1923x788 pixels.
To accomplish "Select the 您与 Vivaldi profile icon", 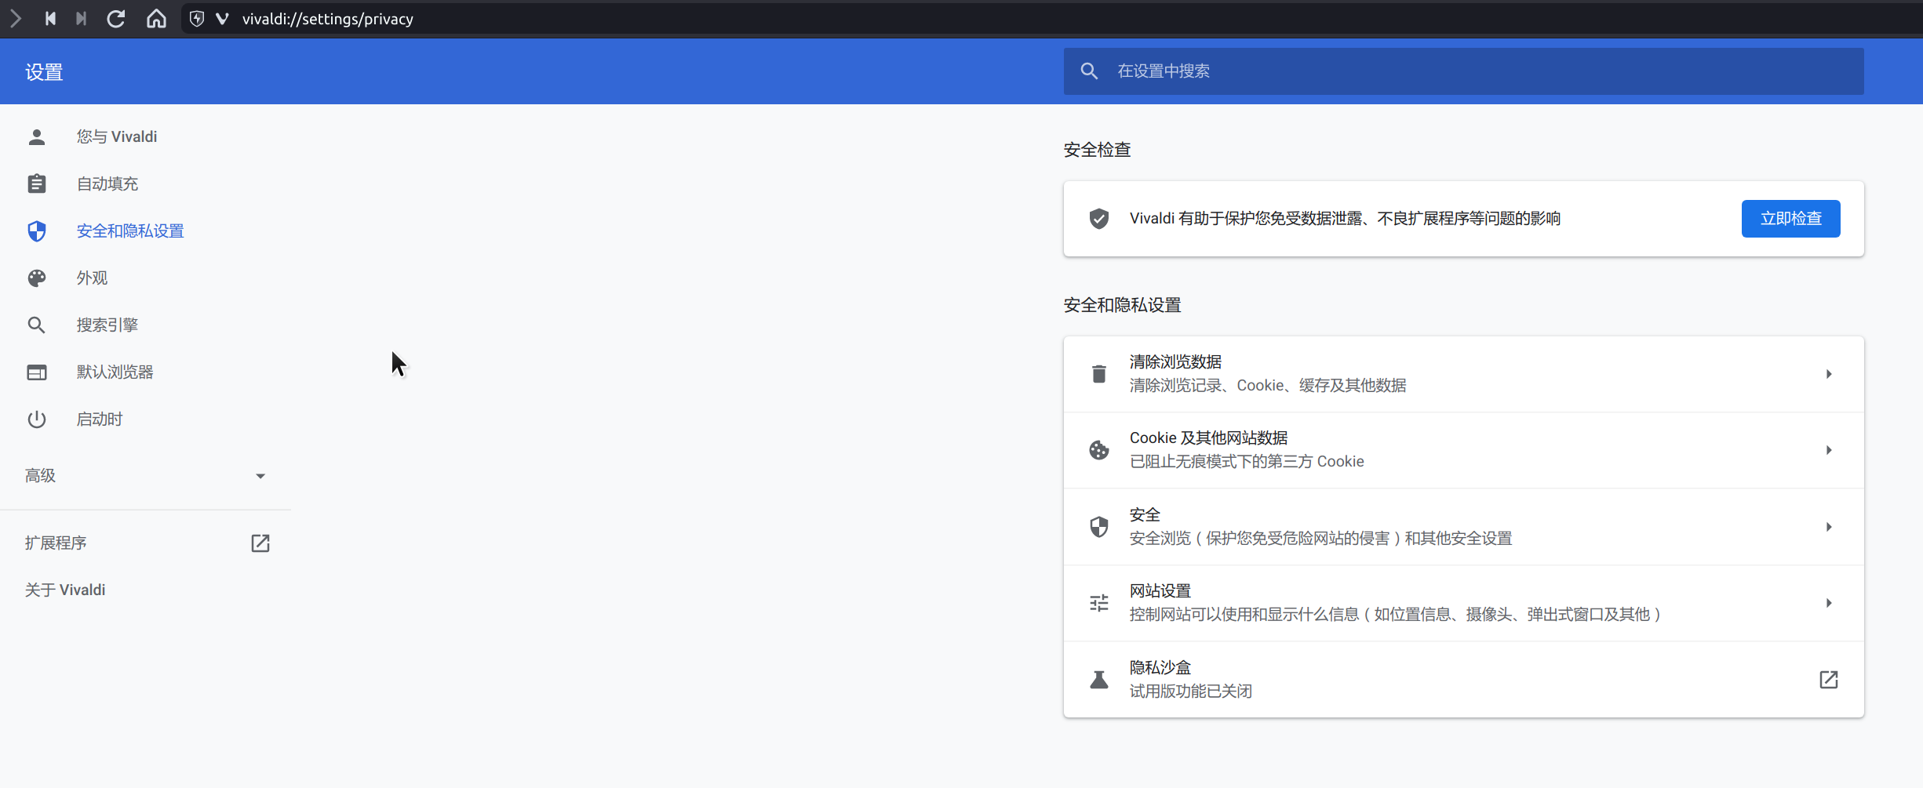I will (37, 136).
